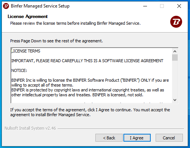Click the scroll up arrow of the license box
The height and width of the screenshot is (148, 190).
click(x=175, y=51)
